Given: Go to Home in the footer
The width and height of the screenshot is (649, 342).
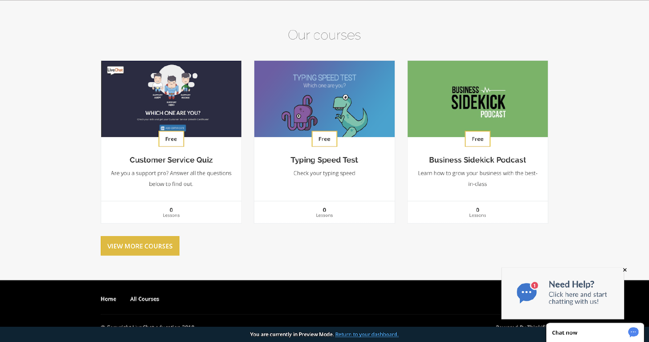Looking at the screenshot, I should coord(108,299).
